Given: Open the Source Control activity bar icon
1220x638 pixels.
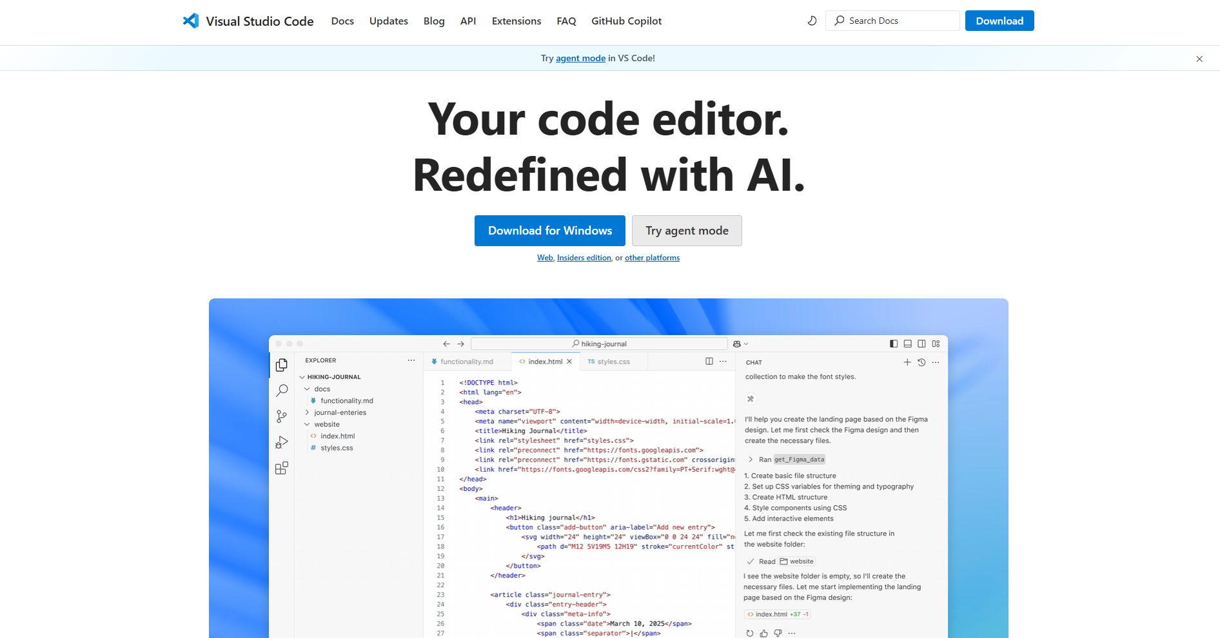Looking at the screenshot, I should coord(282,416).
